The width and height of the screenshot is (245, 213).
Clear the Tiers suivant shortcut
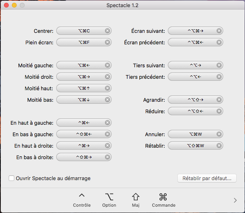pyautogui.click(x=219, y=65)
